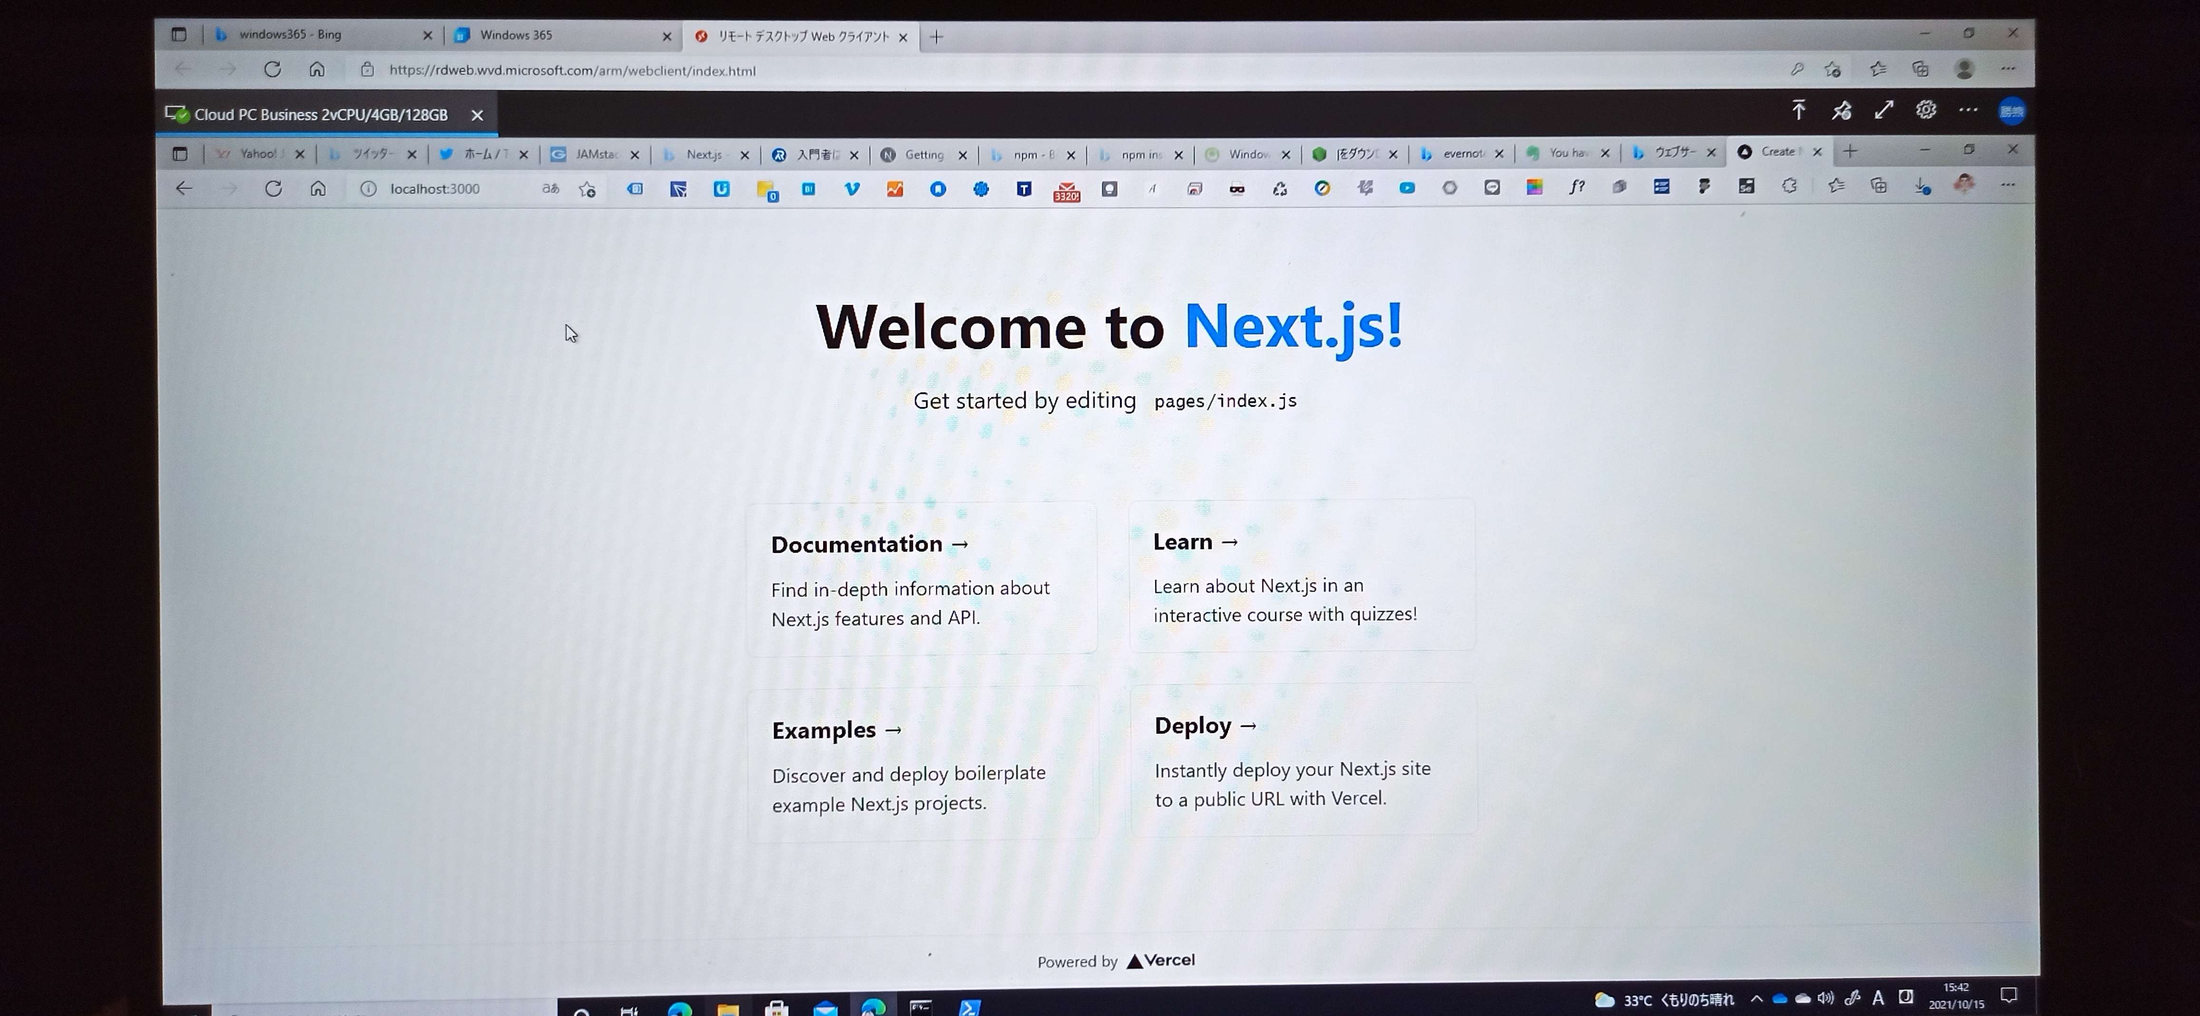
Task: Unpin the remote desktop session toolbar
Action: (x=1841, y=110)
